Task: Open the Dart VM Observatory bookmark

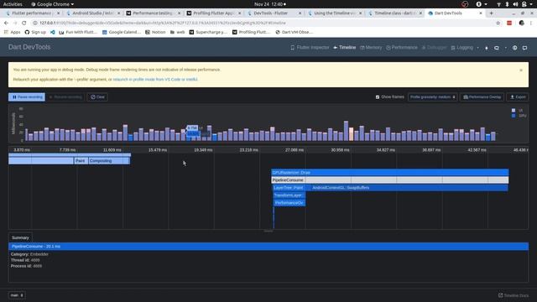Action: (x=295, y=32)
